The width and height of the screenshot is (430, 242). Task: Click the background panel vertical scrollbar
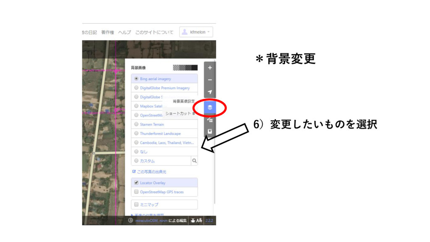[x=215, y=132]
